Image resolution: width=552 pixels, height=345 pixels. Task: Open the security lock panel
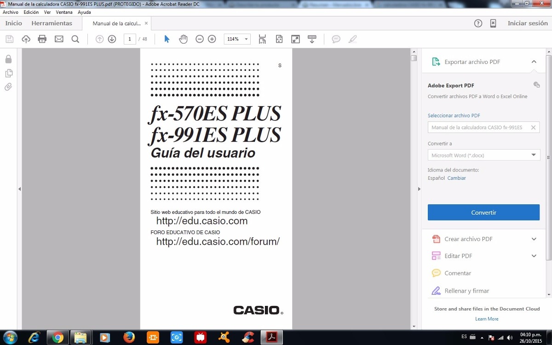click(8, 59)
